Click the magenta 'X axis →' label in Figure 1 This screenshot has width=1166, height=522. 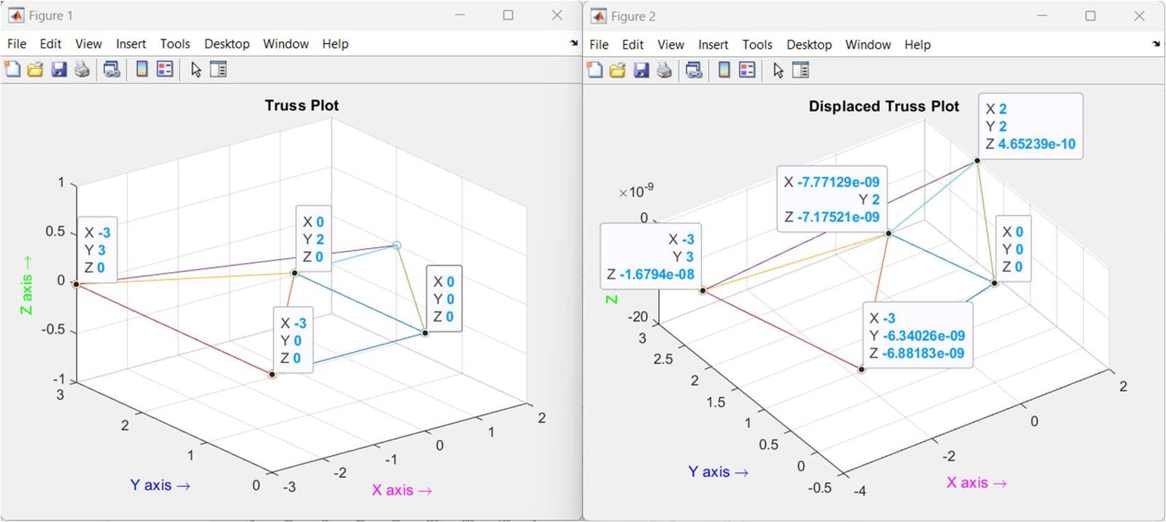coord(402,490)
